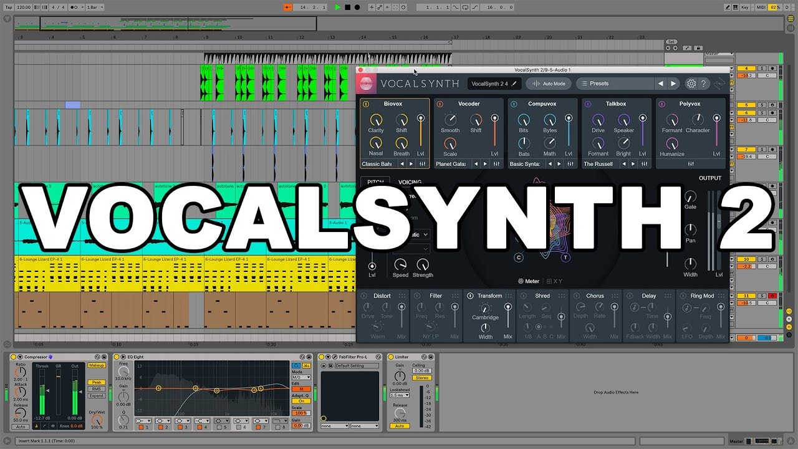Screen dimensions: 798x449
Task: Open Biovox preset list Classic Bahi
Action: (377, 164)
